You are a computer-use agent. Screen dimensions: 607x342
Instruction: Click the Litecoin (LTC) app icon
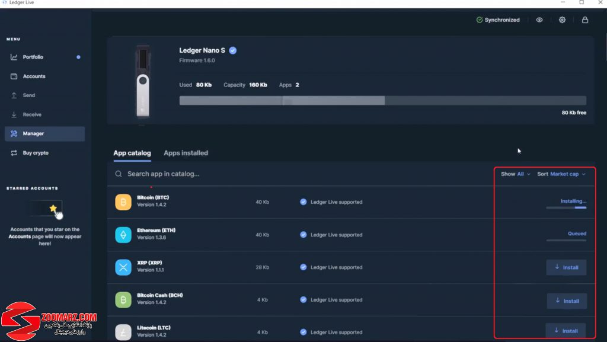123,333
